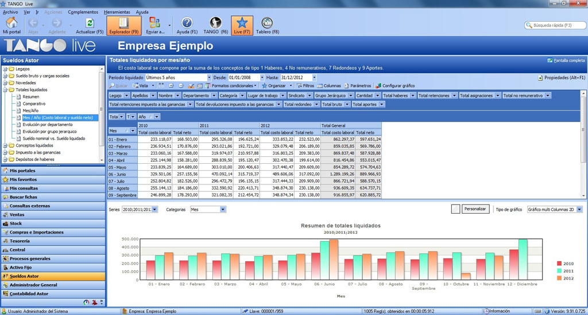
Task: Expand the Legajos tree folder
Action: coord(5,69)
